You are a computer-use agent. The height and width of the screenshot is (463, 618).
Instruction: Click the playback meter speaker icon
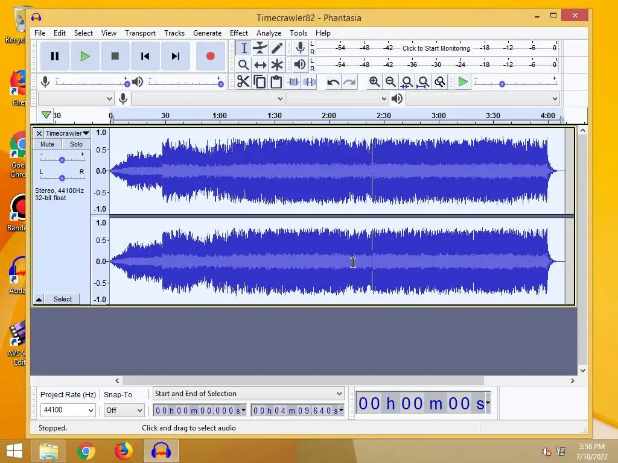pos(301,65)
